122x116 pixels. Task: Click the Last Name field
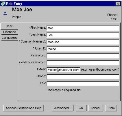point(83,35)
